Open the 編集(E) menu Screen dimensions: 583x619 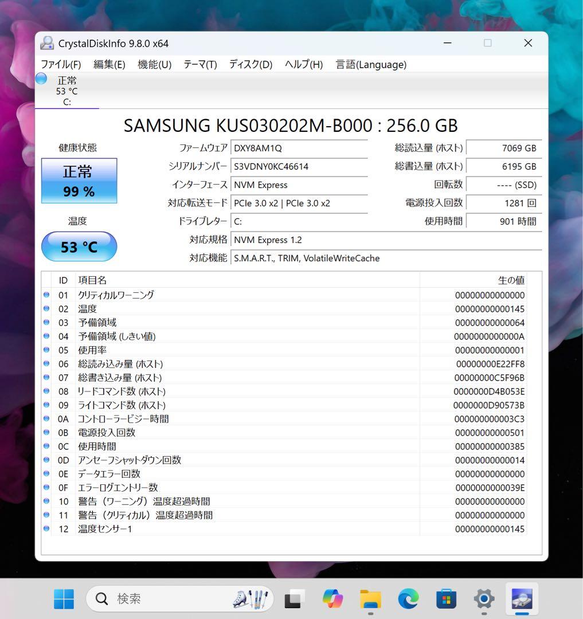coord(109,64)
